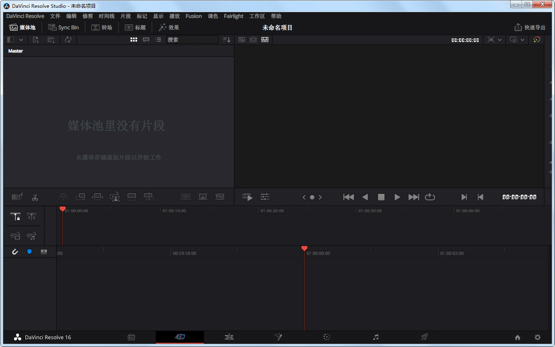Select the scissors split clip tool
The height and width of the screenshot is (347, 555).
[x=35, y=197]
